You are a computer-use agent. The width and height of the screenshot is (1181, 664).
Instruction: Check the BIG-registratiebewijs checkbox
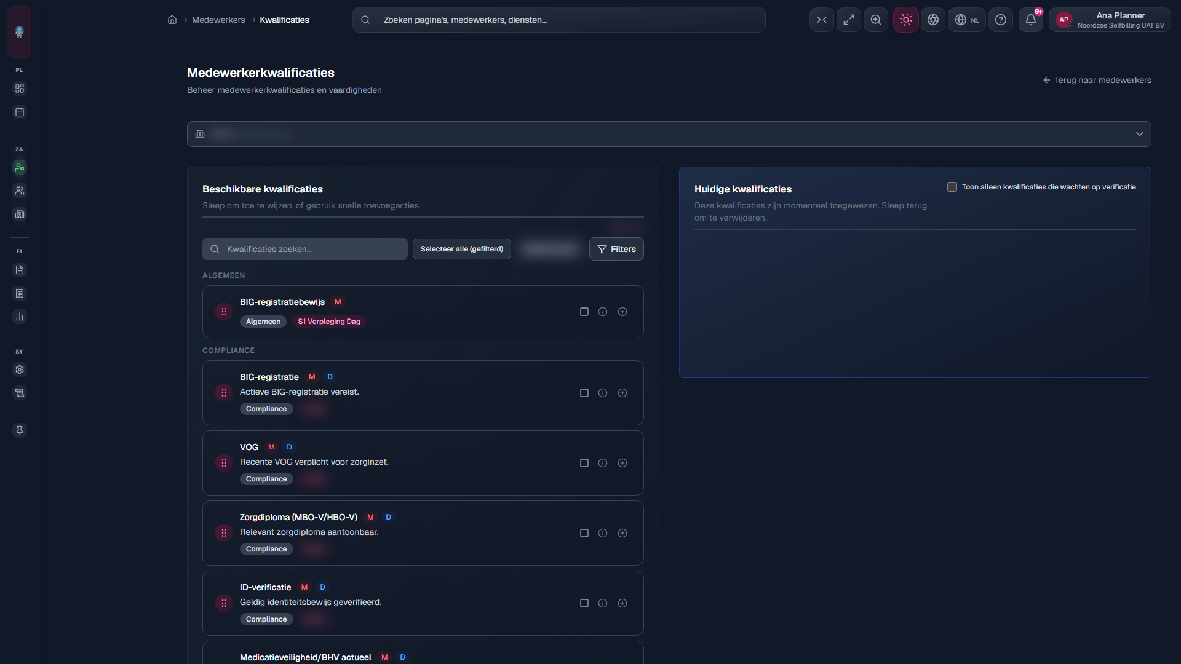584,312
